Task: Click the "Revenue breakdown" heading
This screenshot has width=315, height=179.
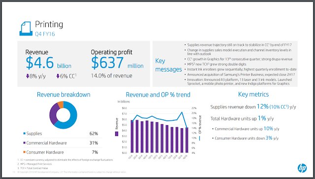Action: [x=63, y=95]
